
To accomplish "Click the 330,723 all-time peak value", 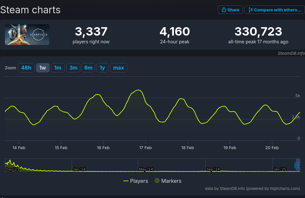I will click(x=258, y=31).
